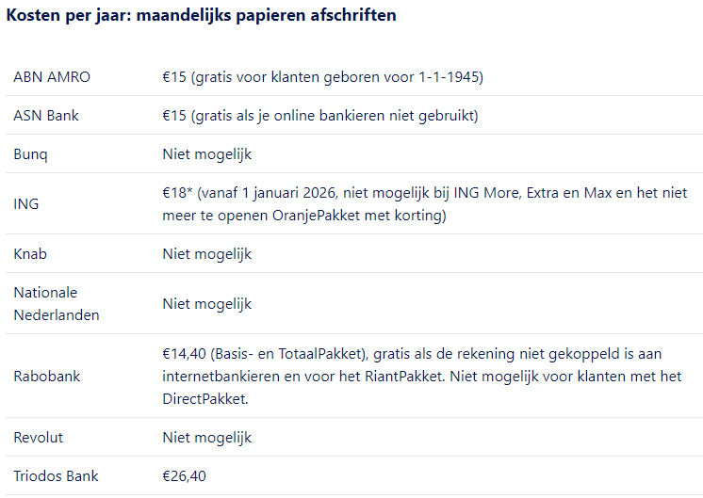Image resolution: width=703 pixels, height=498 pixels.
Task: Click 'Niet mogelijk' in the Bunq row
Action: (206, 154)
